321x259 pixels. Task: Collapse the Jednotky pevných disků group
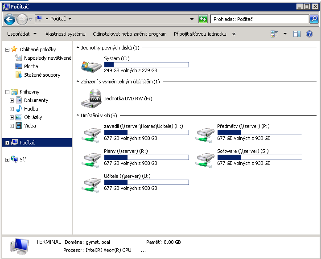pos(78,48)
